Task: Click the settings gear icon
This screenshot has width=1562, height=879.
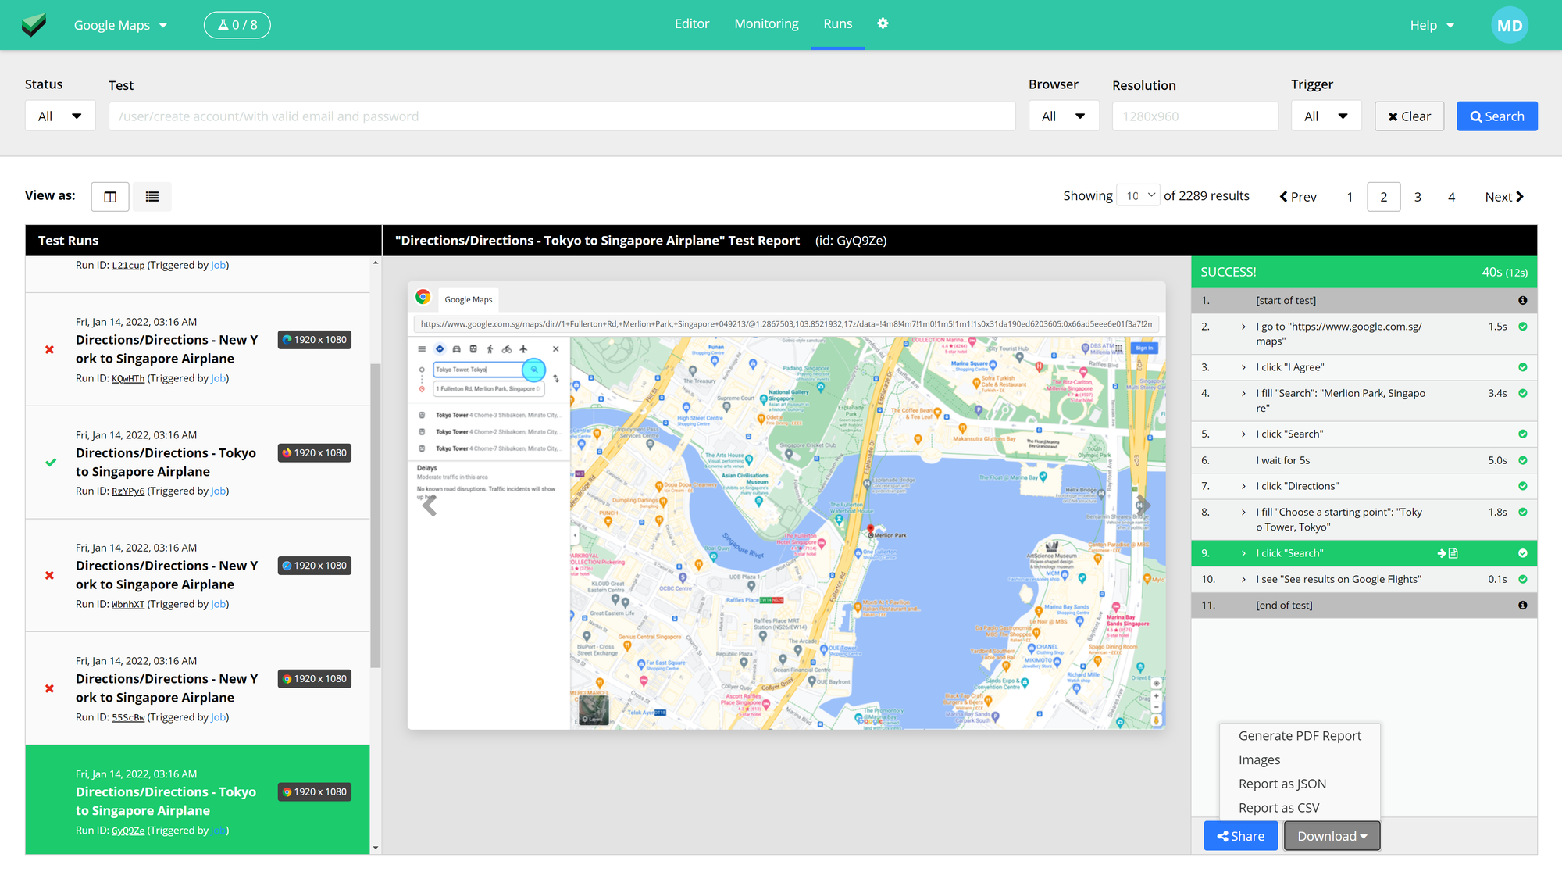Action: click(x=883, y=23)
